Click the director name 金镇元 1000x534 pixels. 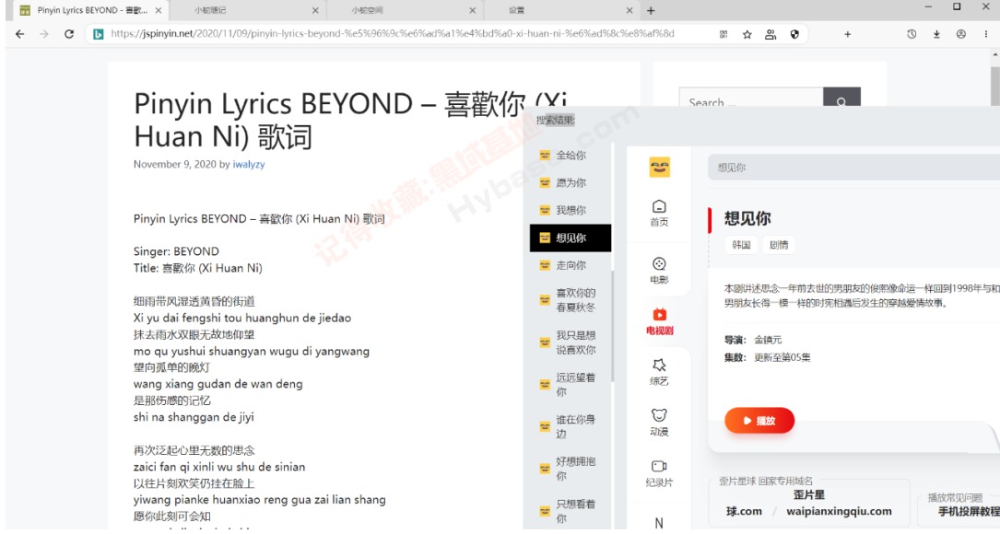(x=768, y=340)
